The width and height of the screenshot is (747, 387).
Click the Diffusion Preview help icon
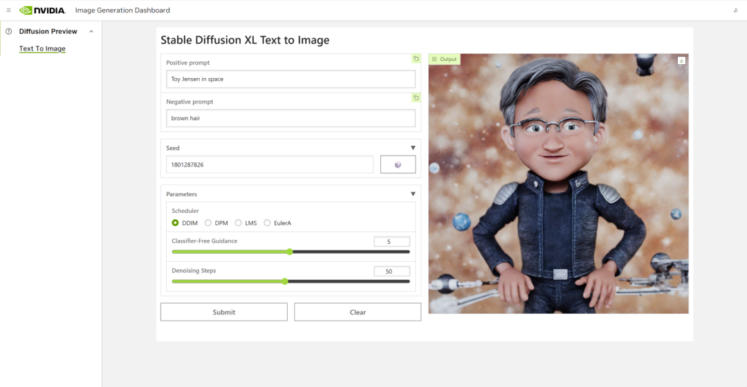coord(9,32)
